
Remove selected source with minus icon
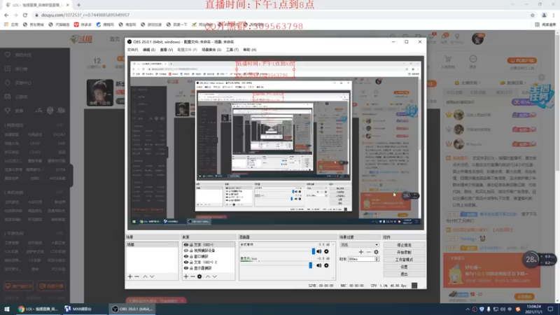pos(193,276)
